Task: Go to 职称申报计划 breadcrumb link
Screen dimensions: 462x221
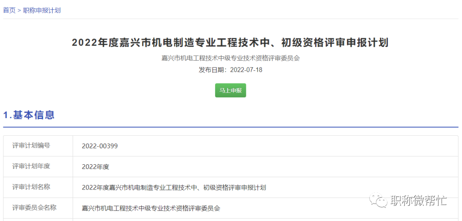Action: [42, 10]
